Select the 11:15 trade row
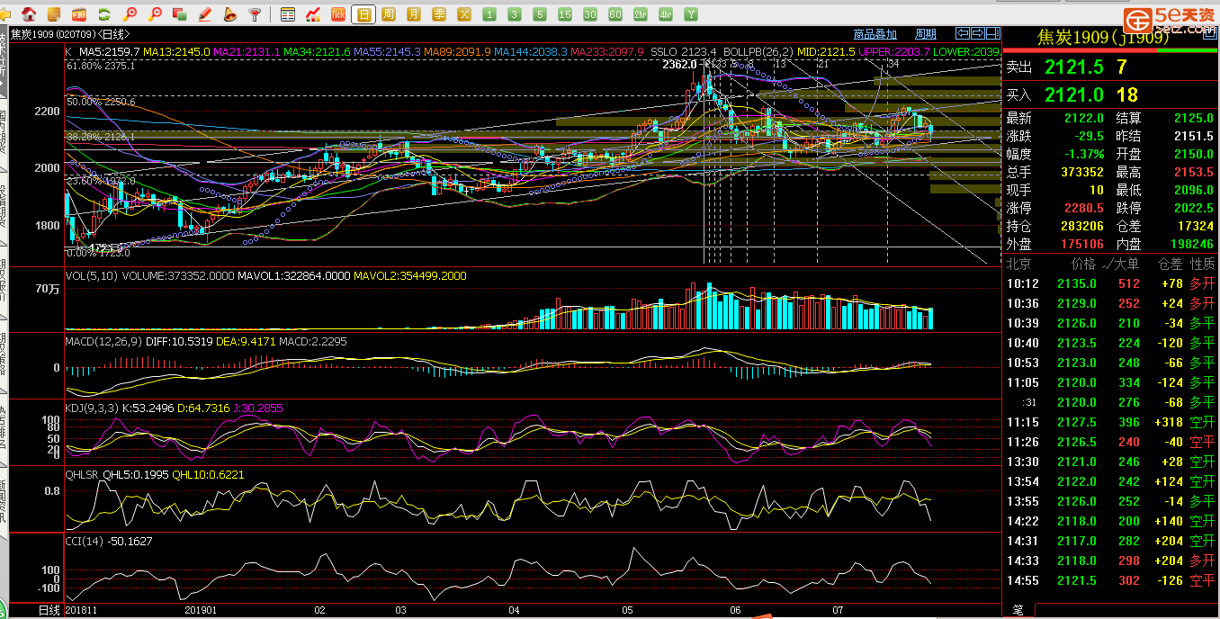The width and height of the screenshot is (1220, 619). 1110,422
